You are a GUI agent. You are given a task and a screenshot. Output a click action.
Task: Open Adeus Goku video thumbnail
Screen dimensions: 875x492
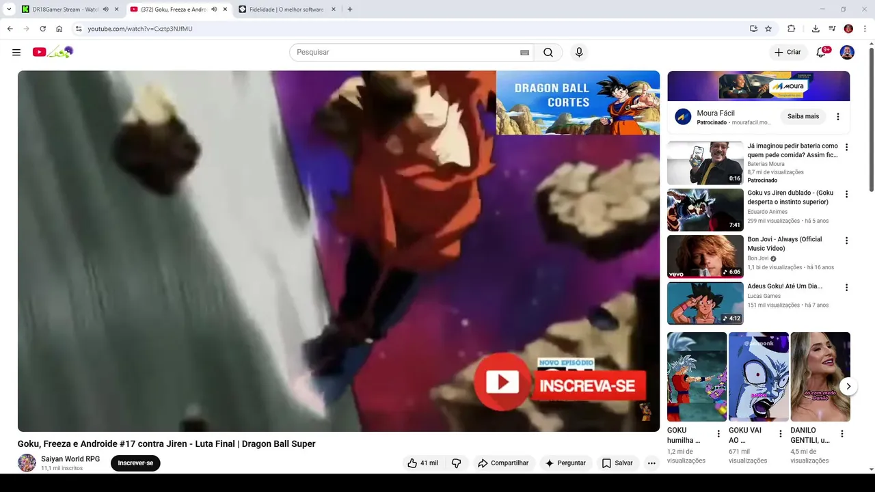(x=705, y=303)
